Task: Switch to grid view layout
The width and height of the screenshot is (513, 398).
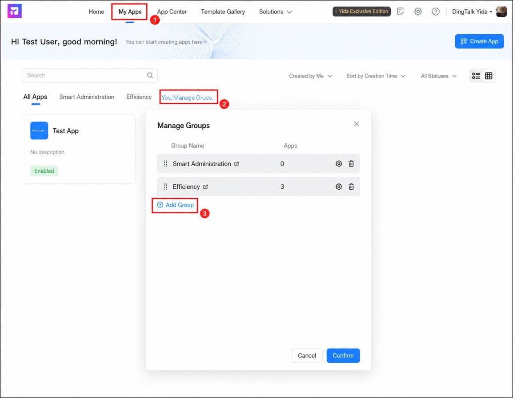Action: (x=489, y=76)
